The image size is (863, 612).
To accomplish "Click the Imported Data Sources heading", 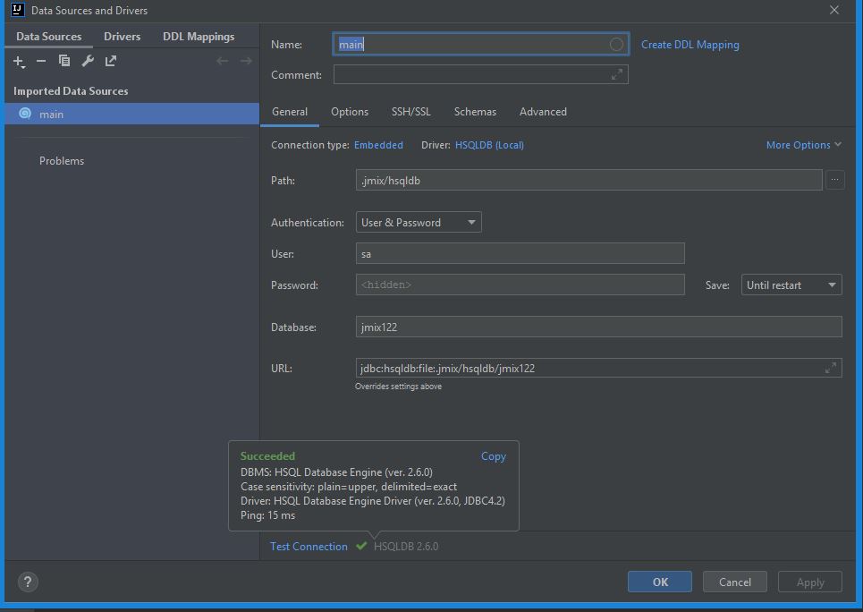I will point(71,91).
